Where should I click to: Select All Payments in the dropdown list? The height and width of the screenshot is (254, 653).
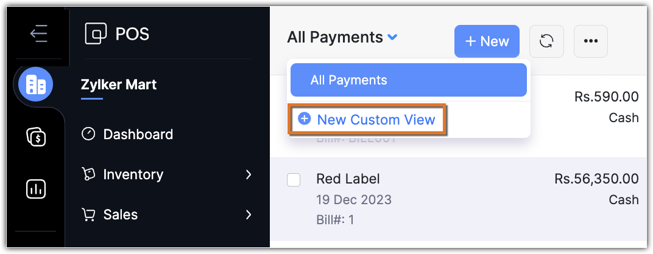(408, 80)
